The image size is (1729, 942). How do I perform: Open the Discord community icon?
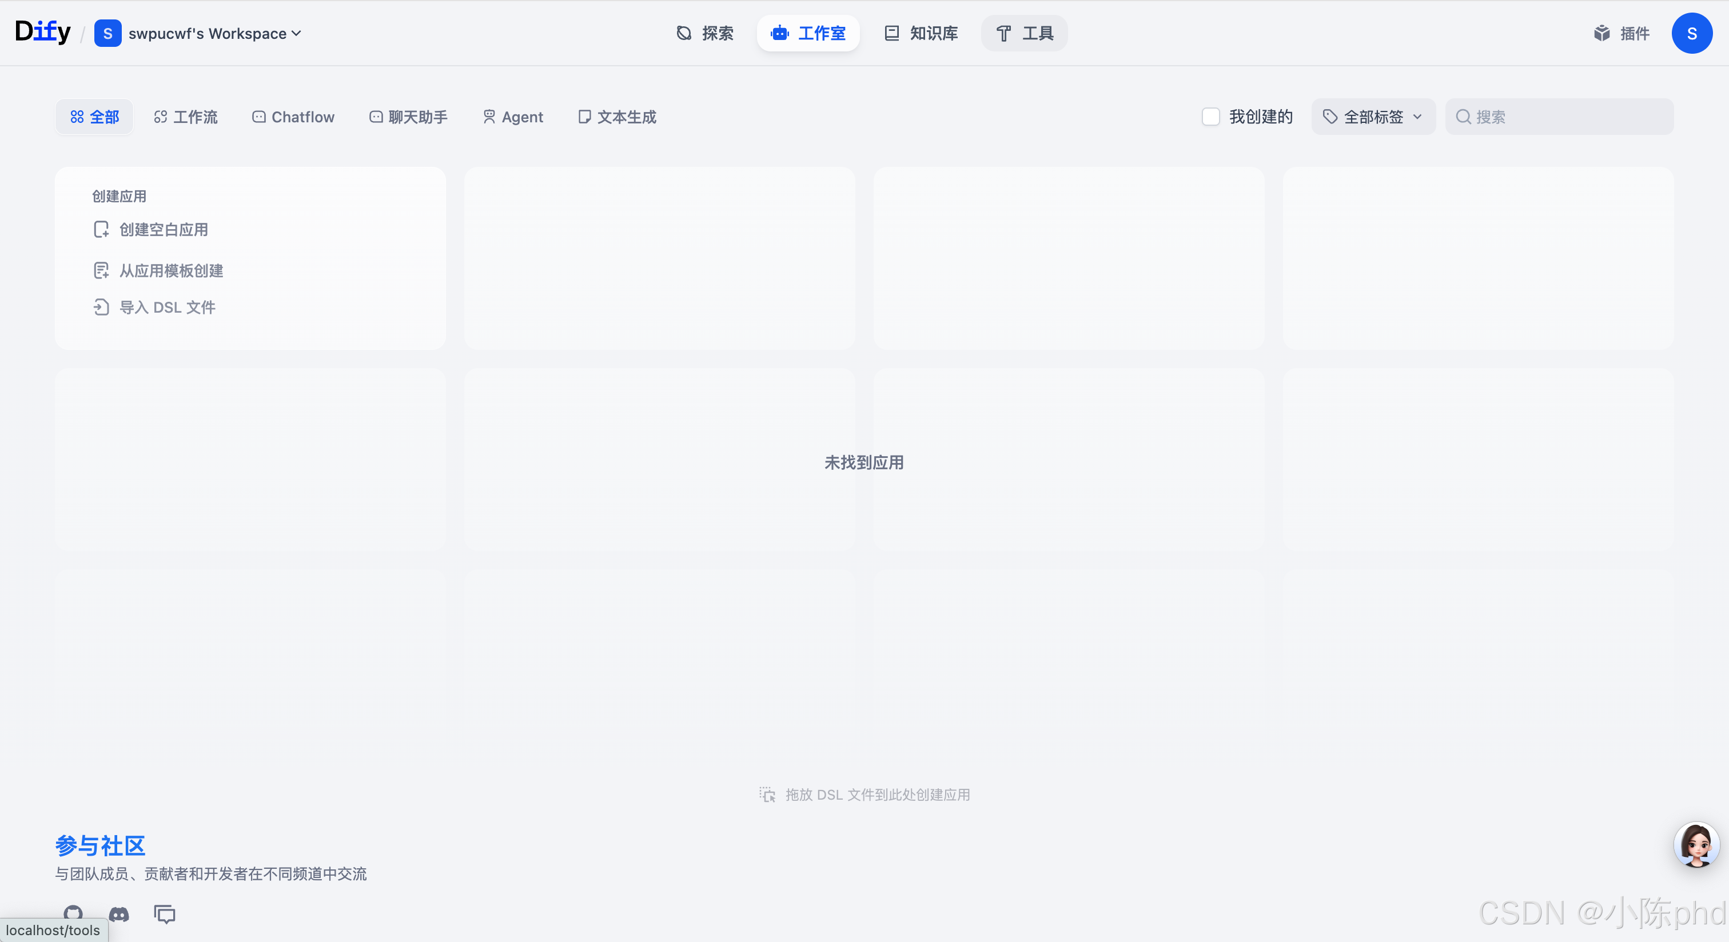click(x=119, y=914)
